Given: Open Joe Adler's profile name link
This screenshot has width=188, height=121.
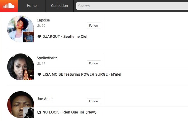Looking at the screenshot, I should pyautogui.click(x=45, y=99).
